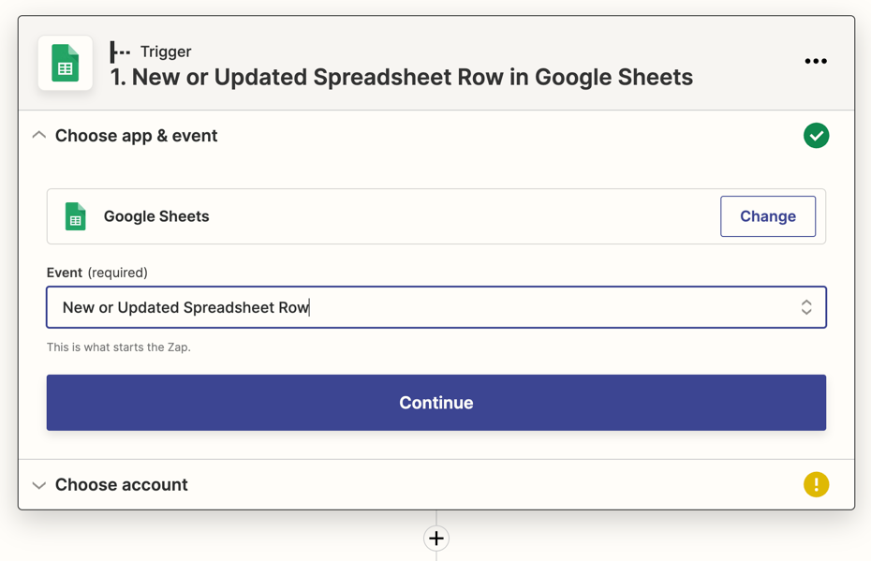Open the three-dot more options menu

tap(816, 61)
